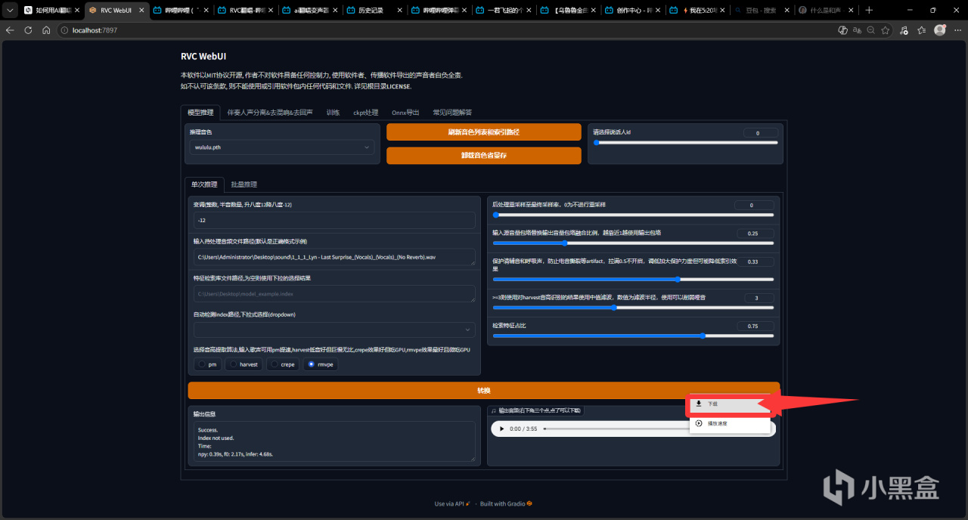Click the 0.33 protection value box
The image size is (968, 520).
pyautogui.click(x=755, y=262)
